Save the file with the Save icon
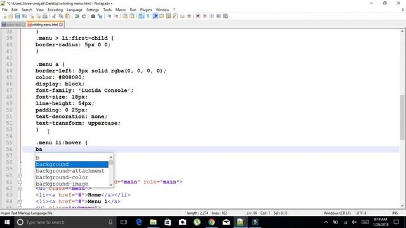The image size is (406, 228). pos(18,16)
